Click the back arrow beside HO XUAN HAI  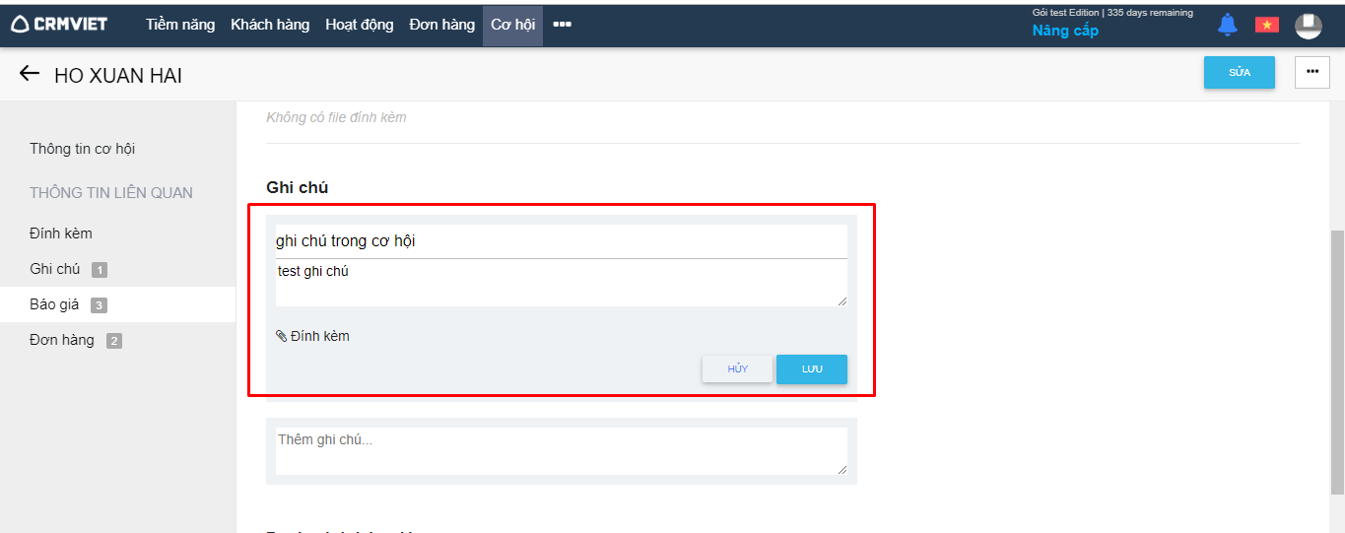coord(30,74)
